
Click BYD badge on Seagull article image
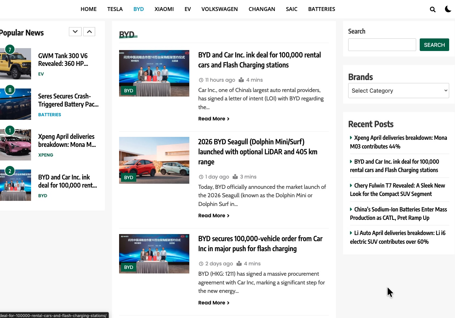128,178
